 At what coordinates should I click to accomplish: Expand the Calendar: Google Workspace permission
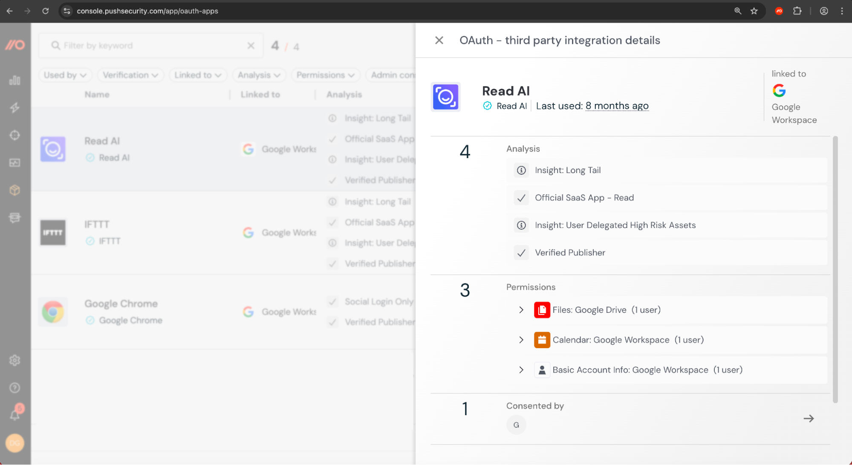point(521,340)
